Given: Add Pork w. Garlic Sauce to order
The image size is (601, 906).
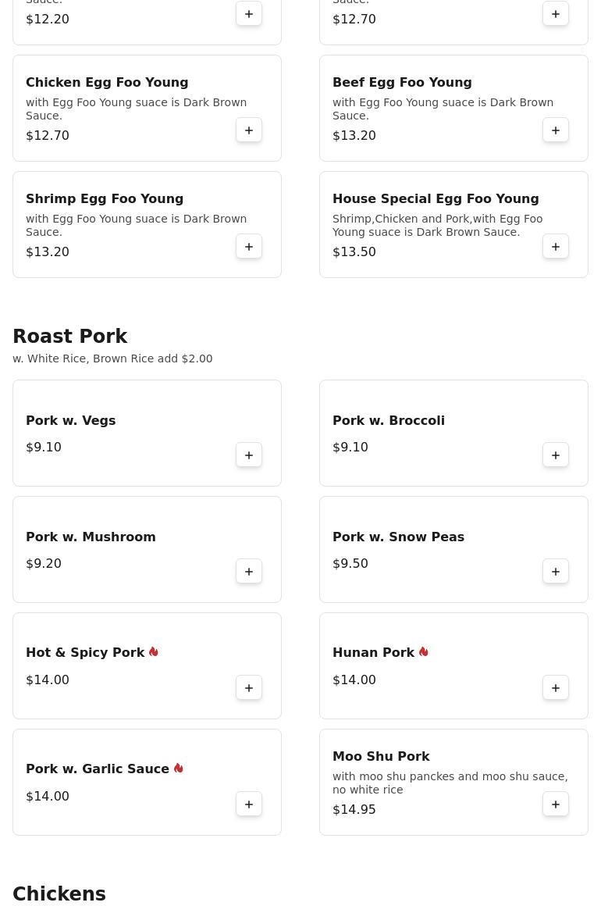Looking at the screenshot, I should pyautogui.click(x=249, y=804).
